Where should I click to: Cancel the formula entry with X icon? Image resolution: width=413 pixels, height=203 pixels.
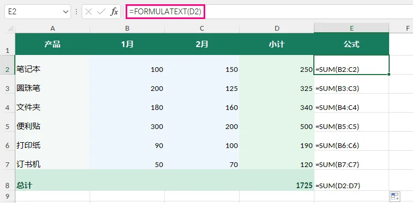click(89, 12)
